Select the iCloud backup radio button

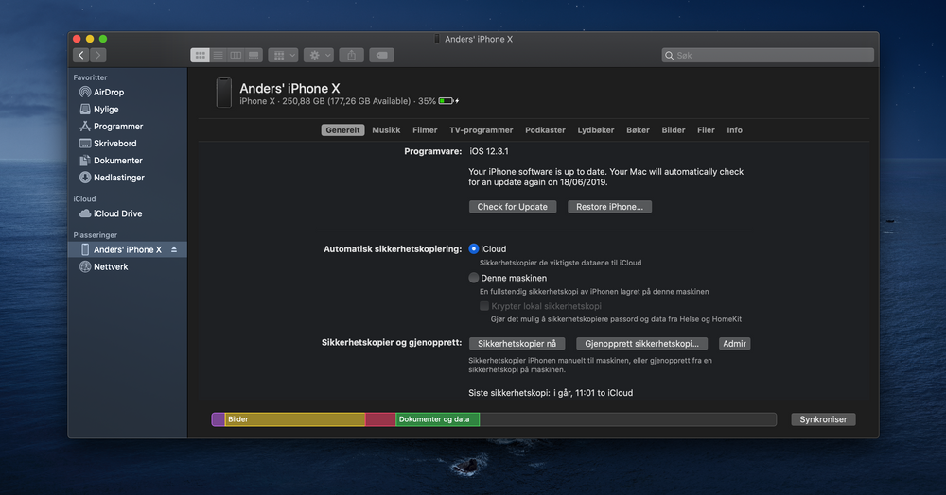point(474,248)
